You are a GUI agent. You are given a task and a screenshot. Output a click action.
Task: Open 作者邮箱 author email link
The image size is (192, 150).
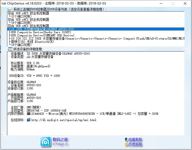135,144
